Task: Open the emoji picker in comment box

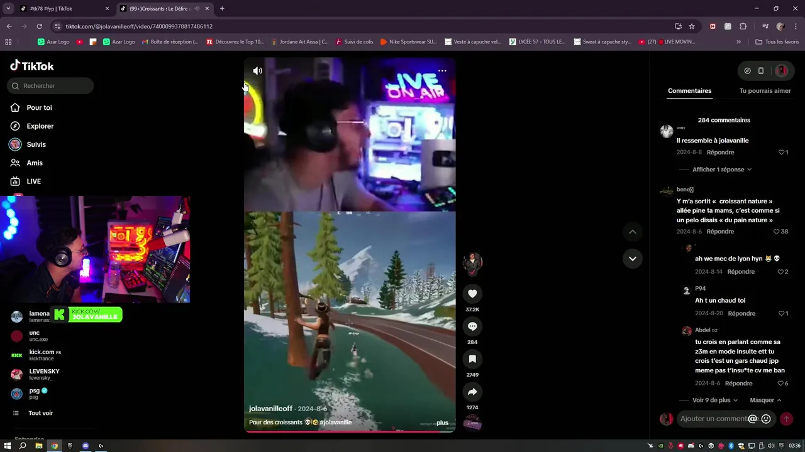Action: click(x=766, y=419)
